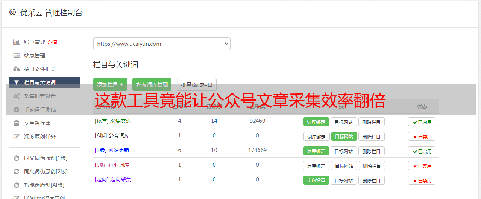Viewport: 481px width, 199px height.
Task: Click the bar chart icon for 账户管理
Action: [x=16, y=42]
